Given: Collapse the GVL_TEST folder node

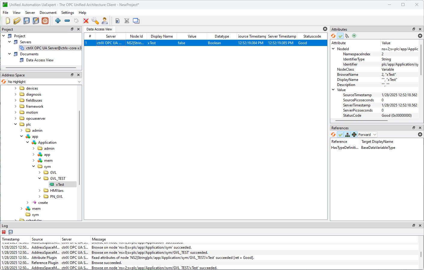Looking at the screenshot, I should coord(40,178).
